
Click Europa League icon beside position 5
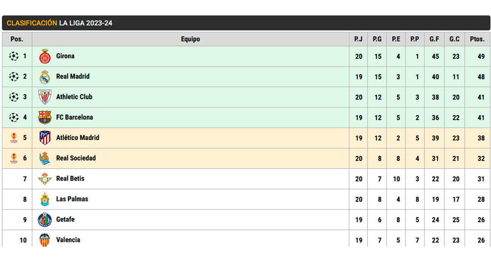click(14, 138)
